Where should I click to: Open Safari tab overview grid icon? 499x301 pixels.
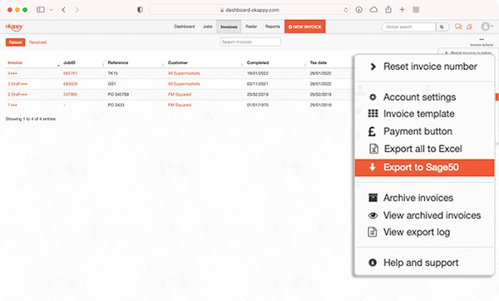416,10
